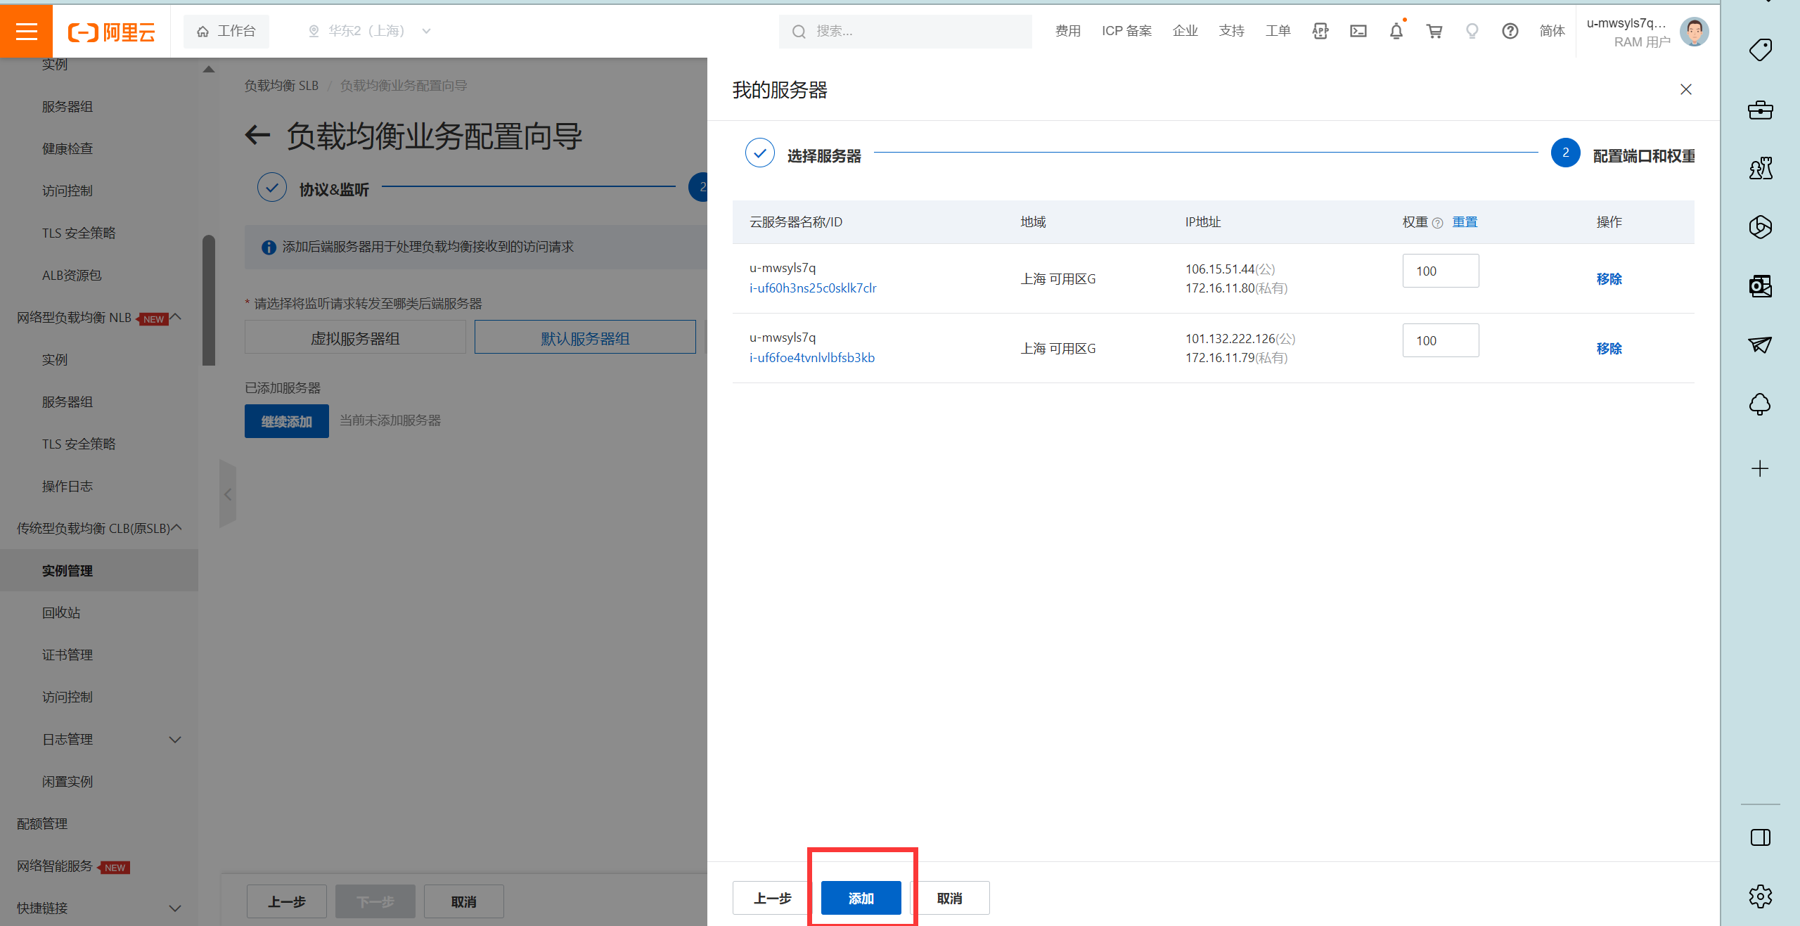
Task: Click the left sidebar scrollbar
Action: (x=209, y=300)
